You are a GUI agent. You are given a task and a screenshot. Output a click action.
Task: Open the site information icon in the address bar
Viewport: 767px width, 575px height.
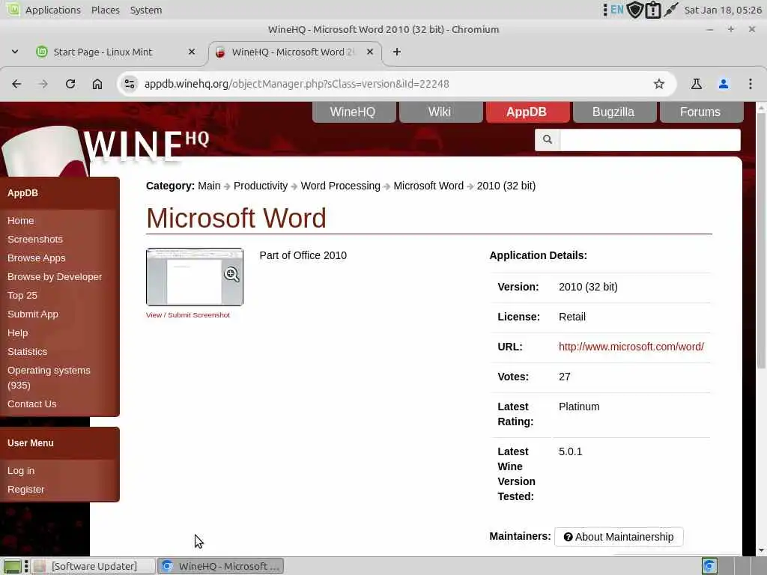[130, 84]
